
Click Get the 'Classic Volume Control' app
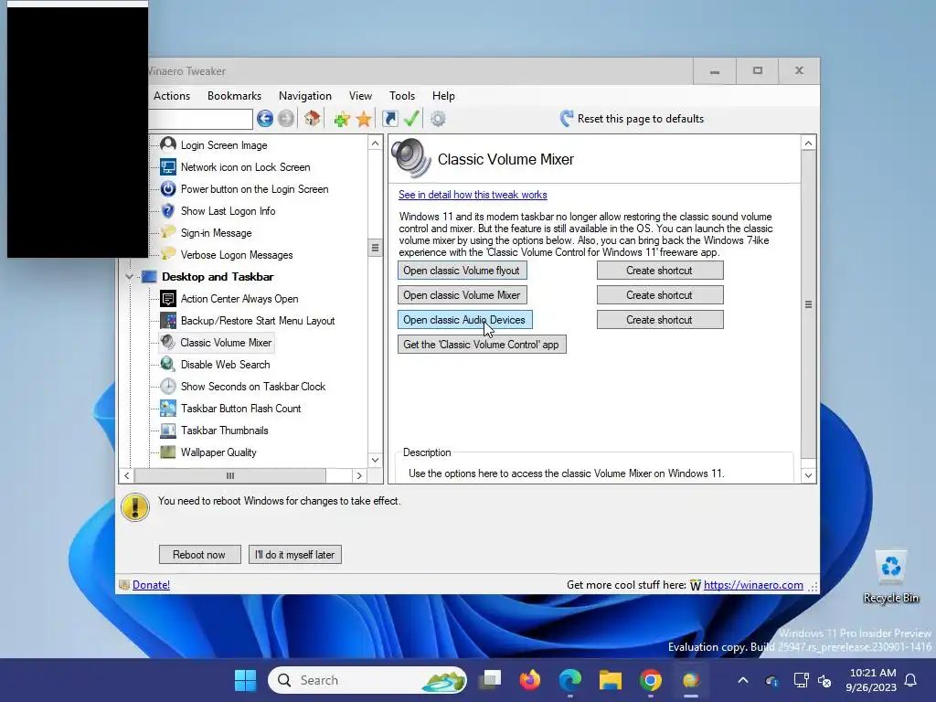point(482,345)
